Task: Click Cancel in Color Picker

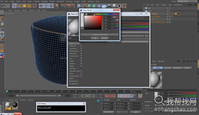Action: tap(104, 38)
